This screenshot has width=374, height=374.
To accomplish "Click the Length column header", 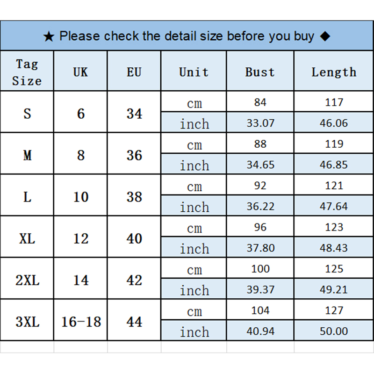I will 334,72.
